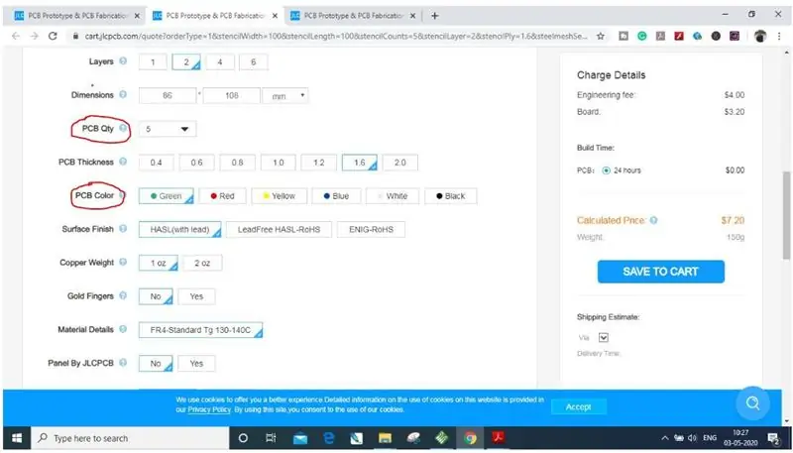Open the PCB Thickness help icon
This screenshot has height=453, width=793.
click(x=123, y=162)
